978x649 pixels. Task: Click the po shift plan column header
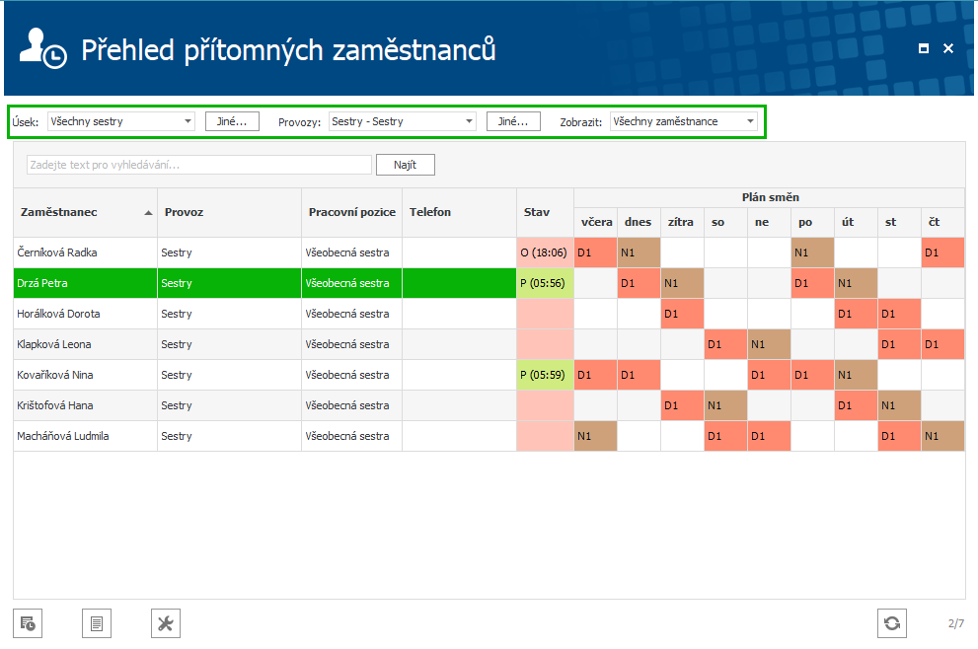(813, 223)
